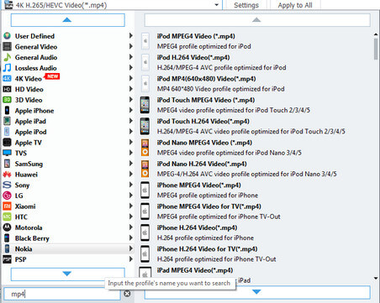
Task: Click iPod Nano H.264 Video thumbnail
Action: (x=145, y=169)
